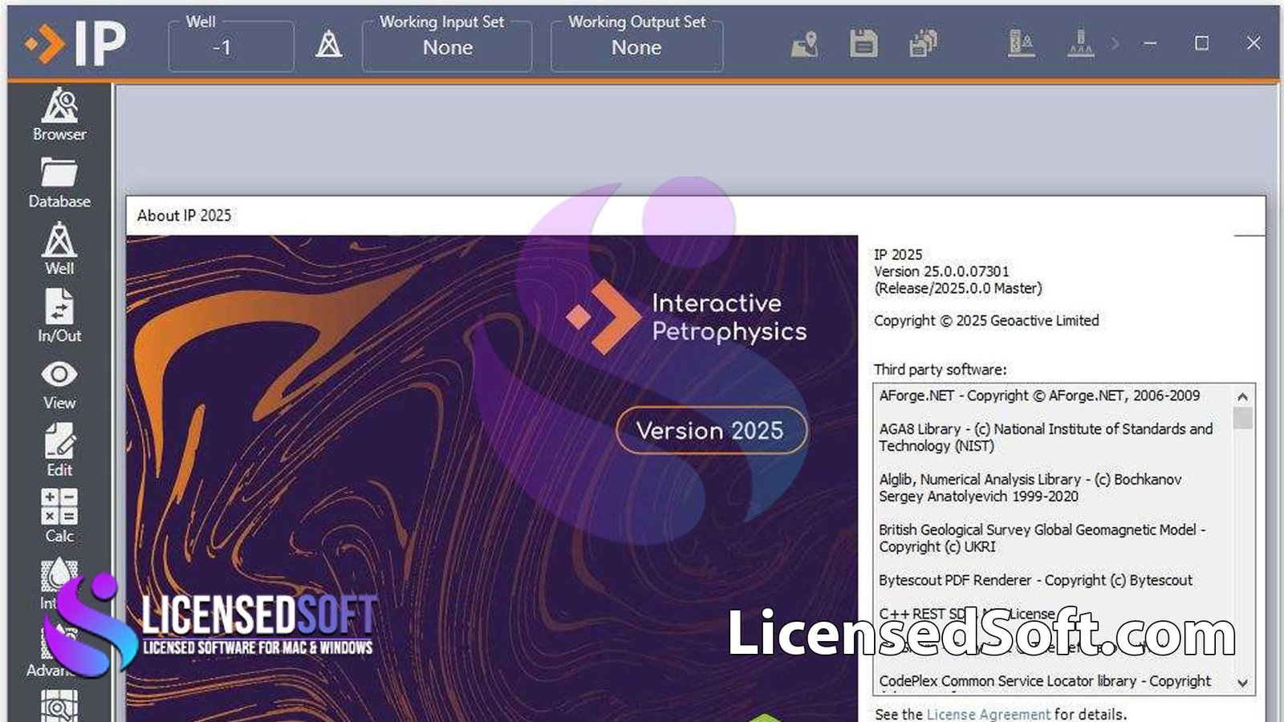The height and width of the screenshot is (722, 1284).
Task: Open the Working Output Set selector
Action: tap(636, 48)
